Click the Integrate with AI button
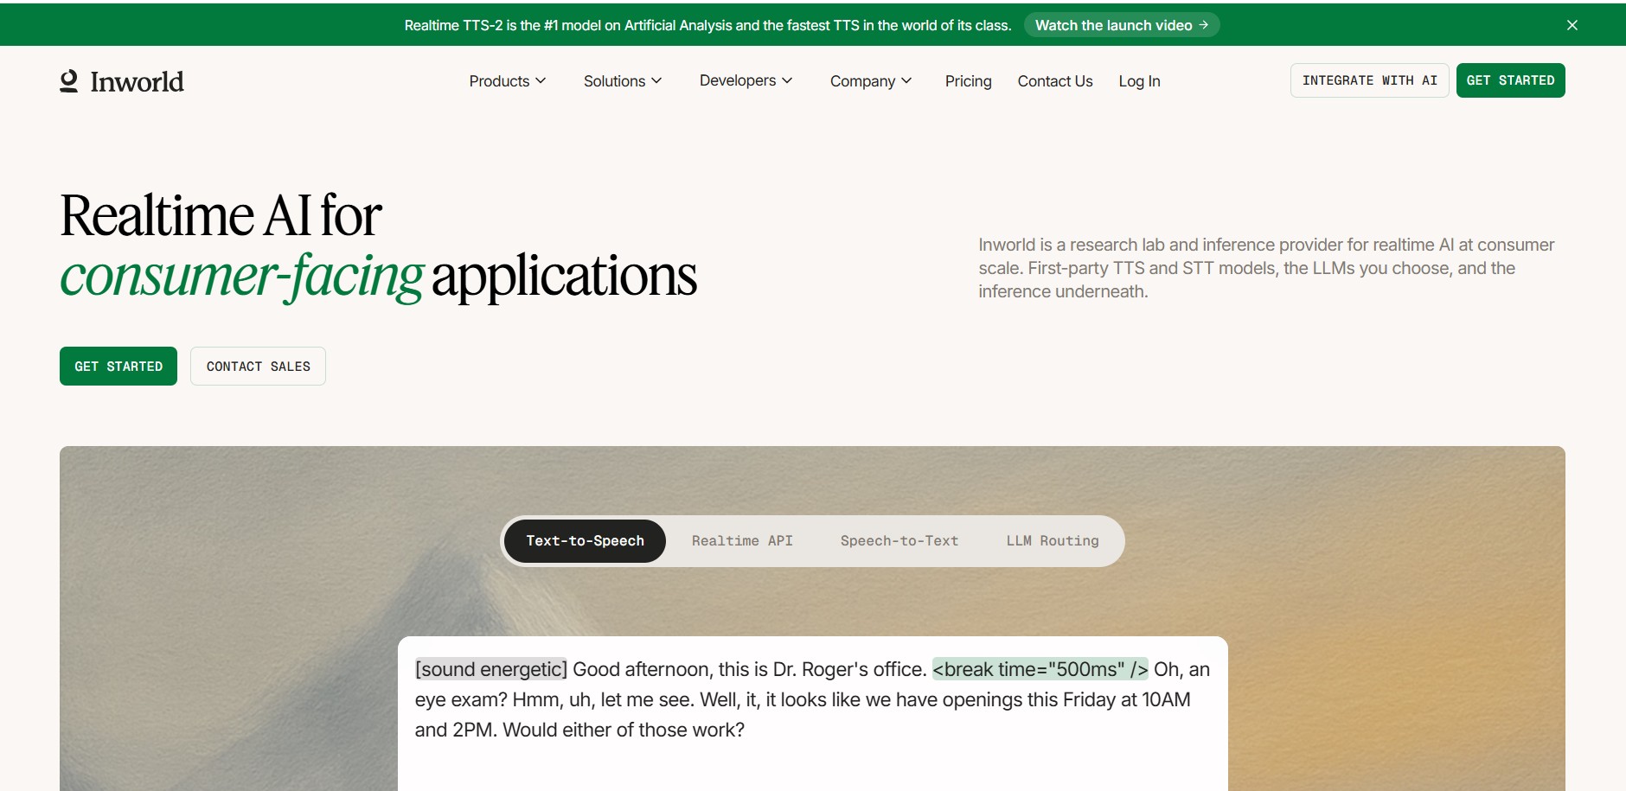 point(1370,80)
